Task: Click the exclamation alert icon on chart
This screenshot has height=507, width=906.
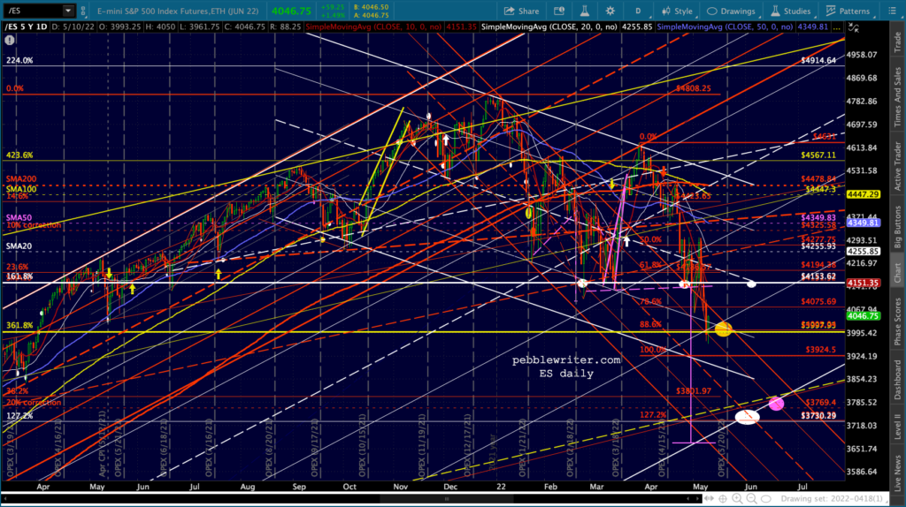Action: [10, 40]
